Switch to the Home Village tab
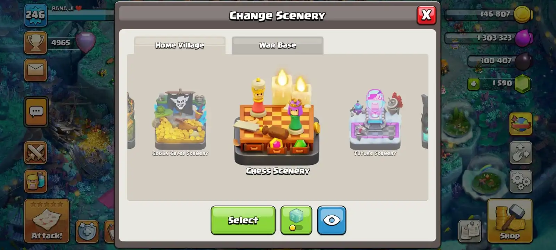The width and height of the screenshot is (556, 250). point(180,45)
